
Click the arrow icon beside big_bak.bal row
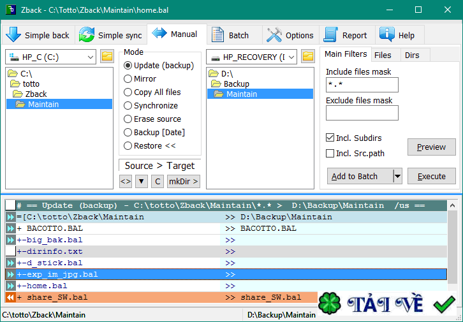(x=10, y=240)
